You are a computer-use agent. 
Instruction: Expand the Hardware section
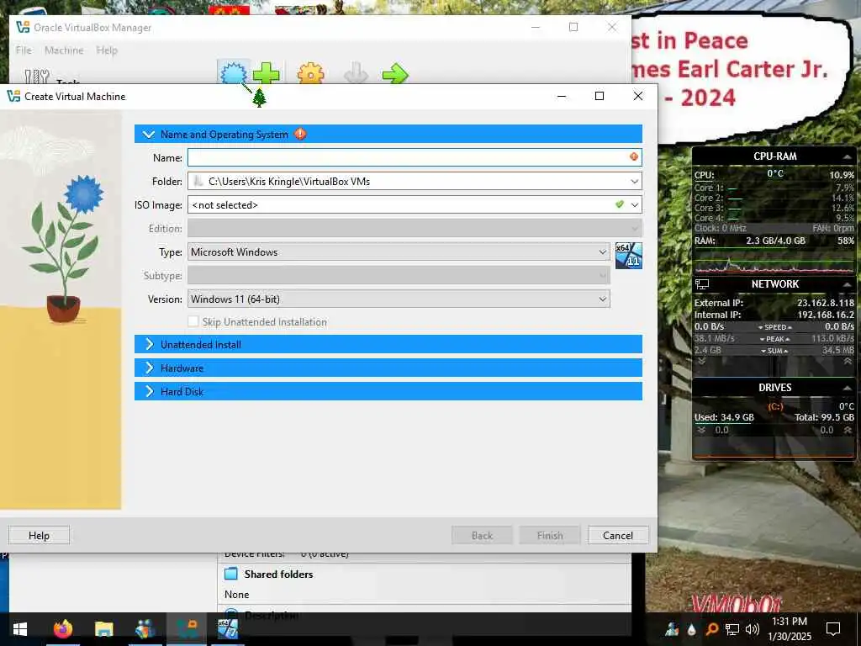[149, 368]
